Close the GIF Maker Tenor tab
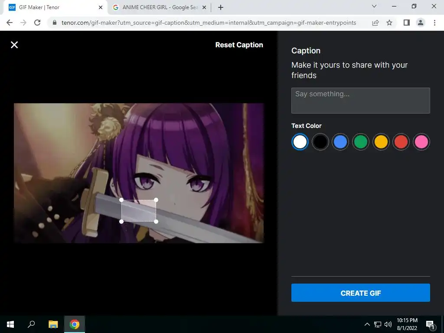Viewport: 444px width, 333px height. 101,8
